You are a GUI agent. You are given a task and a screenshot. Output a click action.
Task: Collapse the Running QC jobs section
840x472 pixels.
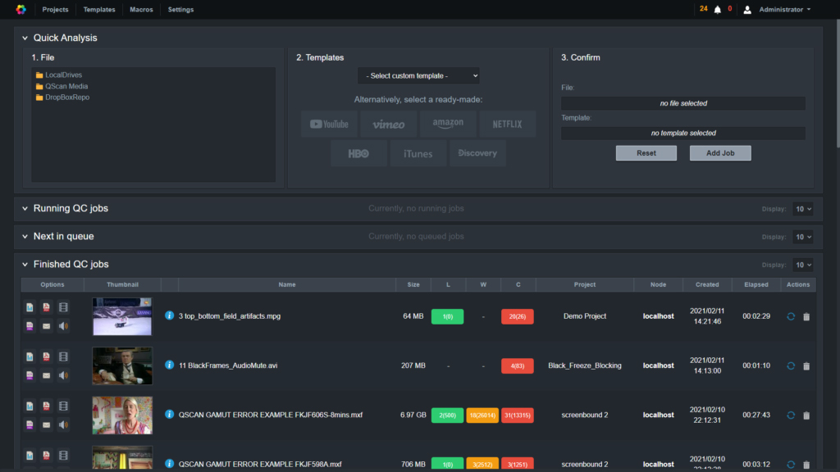(25, 209)
